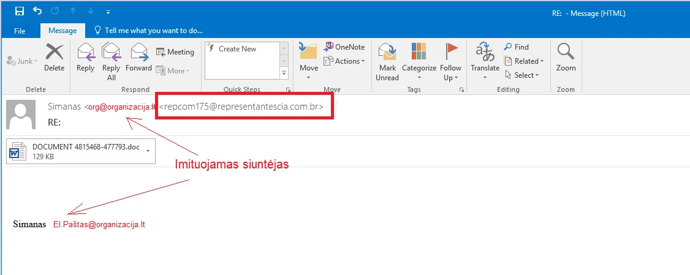
Task: Select the Create New quick step
Action: pos(241,49)
